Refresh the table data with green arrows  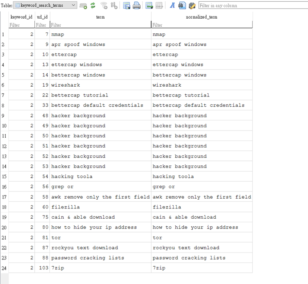(x=93, y=5)
